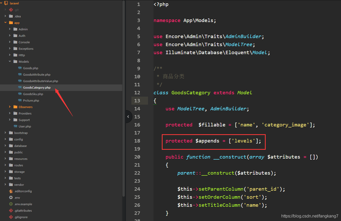This screenshot has height=221, width=341.
Task: Open GoodsSku.php file
Action: click(x=33, y=94)
